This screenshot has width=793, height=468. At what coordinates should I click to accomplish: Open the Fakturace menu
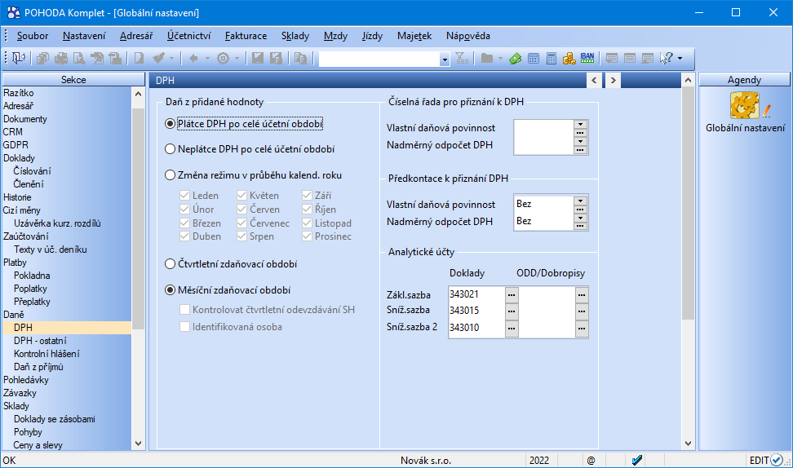(x=246, y=36)
